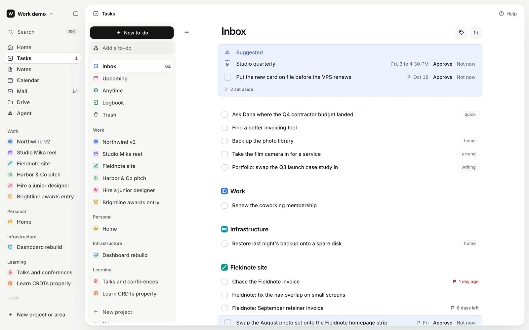Click the Add a to-do input field

click(x=132, y=48)
